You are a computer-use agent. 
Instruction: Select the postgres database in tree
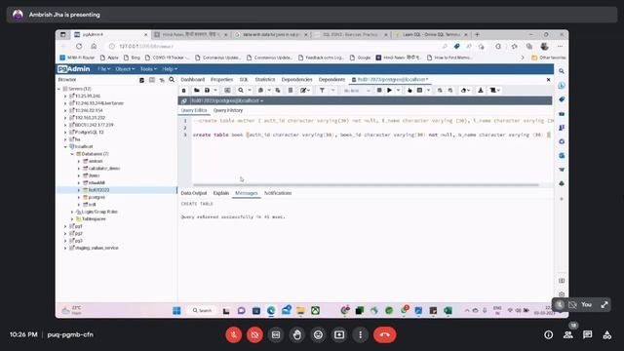97,197
